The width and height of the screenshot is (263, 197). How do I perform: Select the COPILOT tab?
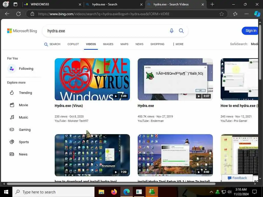click(x=73, y=44)
